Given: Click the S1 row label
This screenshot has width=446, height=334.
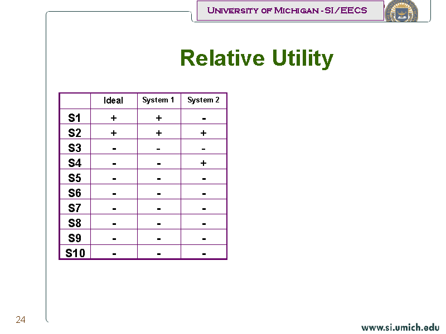Looking at the screenshot, I should point(75,118).
